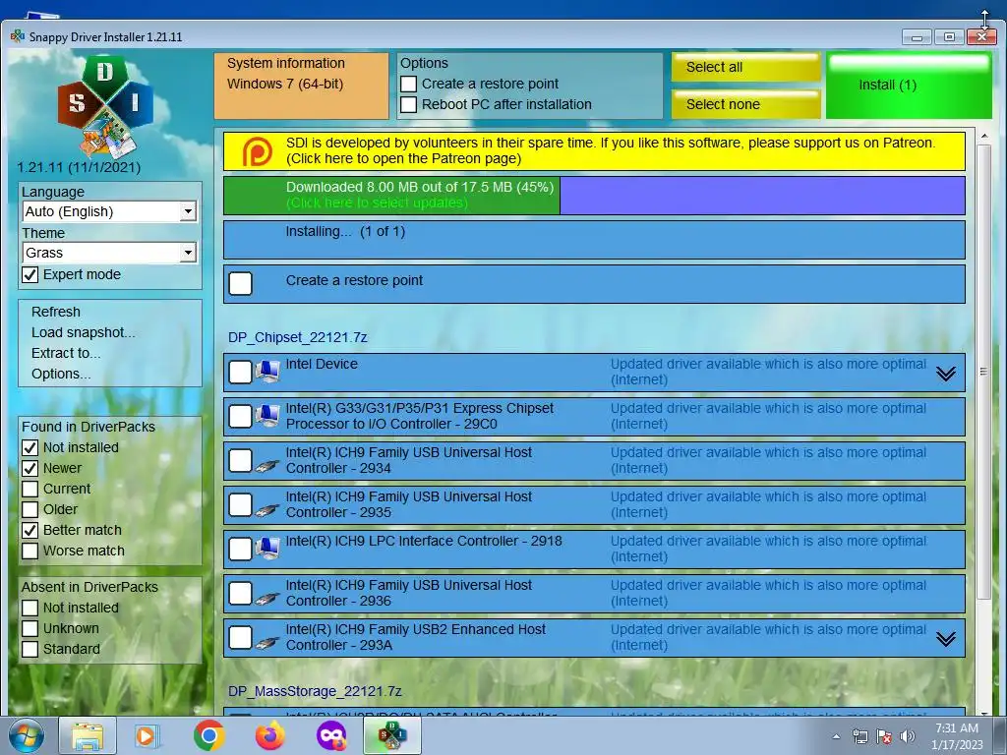Click the volume speaker tray icon
The width and height of the screenshot is (1007, 755).
[907, 736]
